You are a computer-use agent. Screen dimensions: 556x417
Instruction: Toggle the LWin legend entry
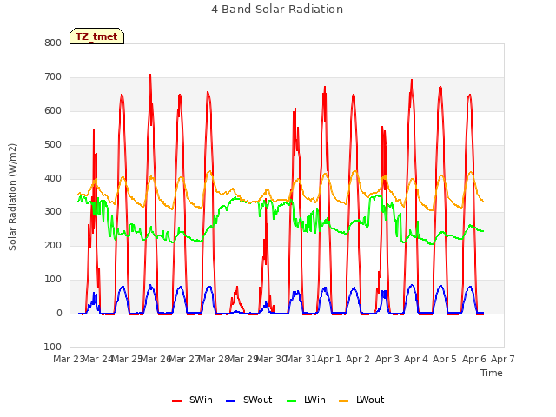coord(306,400)
